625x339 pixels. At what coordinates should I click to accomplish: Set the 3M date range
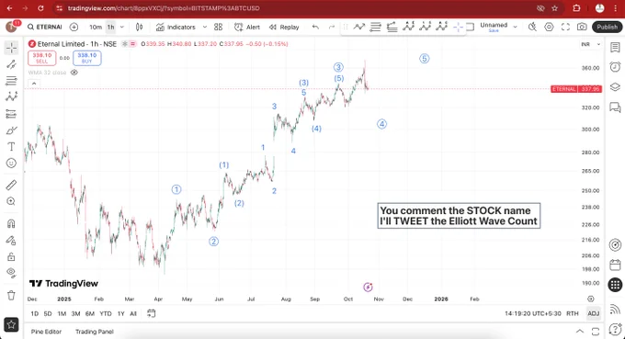(75, 313)
